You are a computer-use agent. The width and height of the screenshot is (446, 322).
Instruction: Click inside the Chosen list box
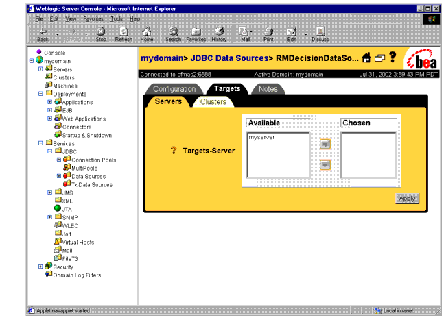pyautogui.click(x=368, y=155)
